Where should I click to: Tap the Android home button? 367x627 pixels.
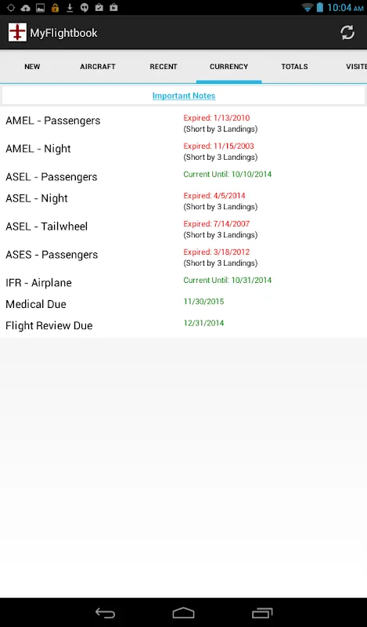click(183, 613)
